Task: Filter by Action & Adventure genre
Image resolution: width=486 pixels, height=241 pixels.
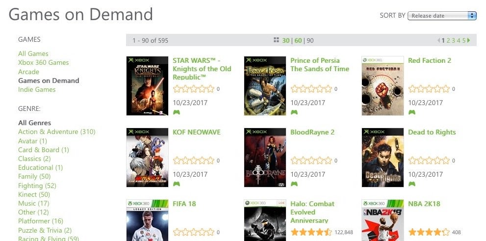Action: (57, 132)
